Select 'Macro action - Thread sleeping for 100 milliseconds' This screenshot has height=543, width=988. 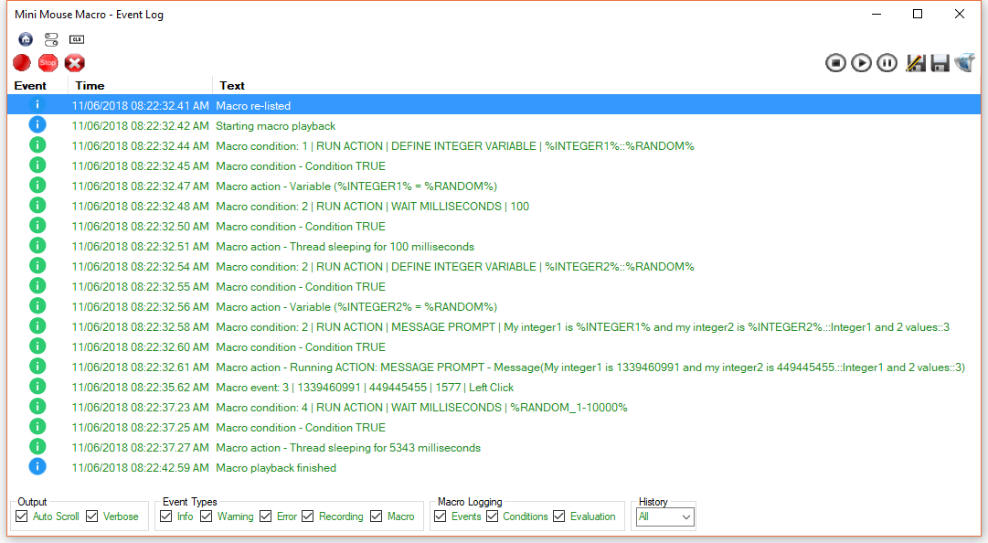(x=494, y=246)
